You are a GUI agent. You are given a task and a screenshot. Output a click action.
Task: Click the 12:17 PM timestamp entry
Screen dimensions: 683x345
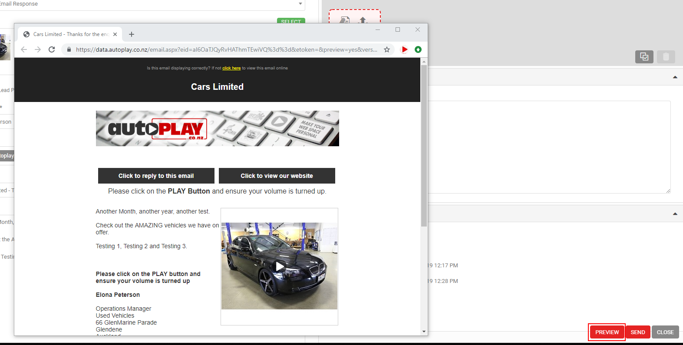coord(443,266)
